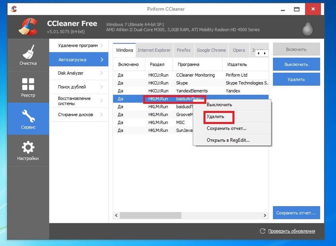Image resolution: width=336 pixels, height=246 pixels.
Task: Open Disk Analyzer tool
Action: point(79,73)
